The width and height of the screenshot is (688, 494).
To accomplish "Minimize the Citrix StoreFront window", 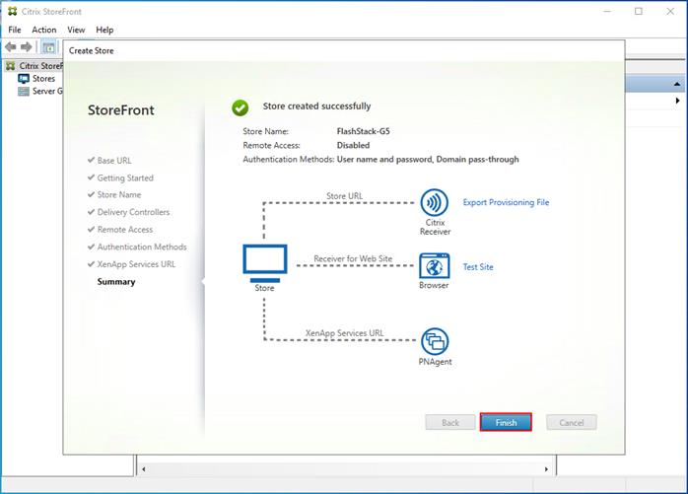I will point(607,12).
